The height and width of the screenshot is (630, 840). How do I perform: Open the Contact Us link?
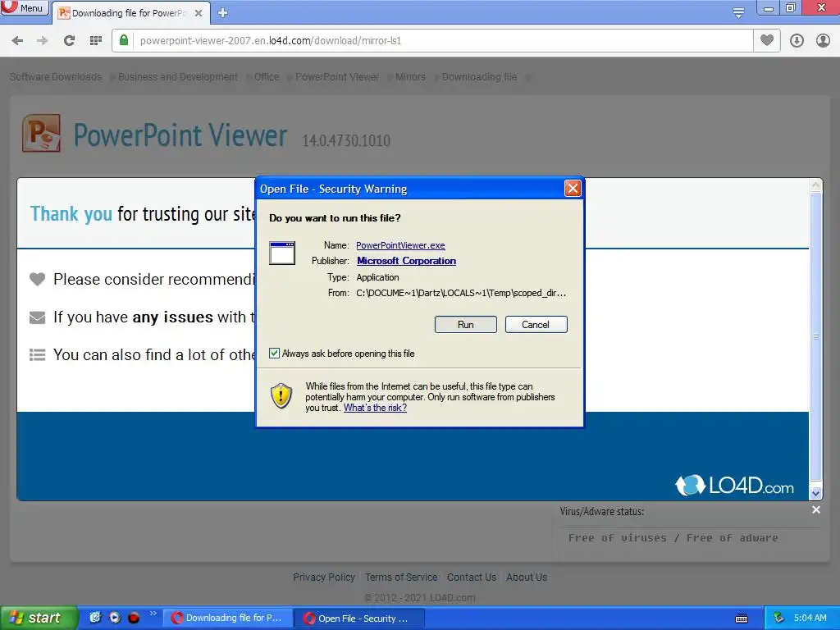[472, 577]
